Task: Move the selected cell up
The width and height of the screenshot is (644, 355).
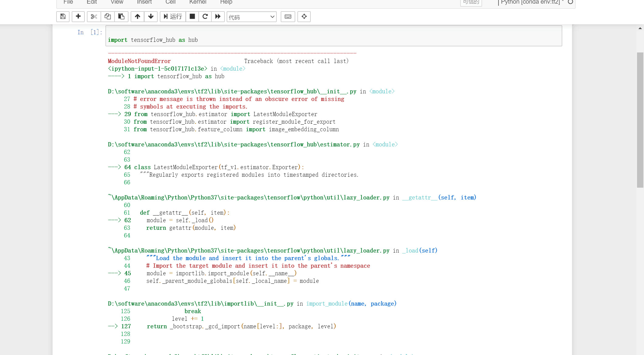Action: (137, 17)
